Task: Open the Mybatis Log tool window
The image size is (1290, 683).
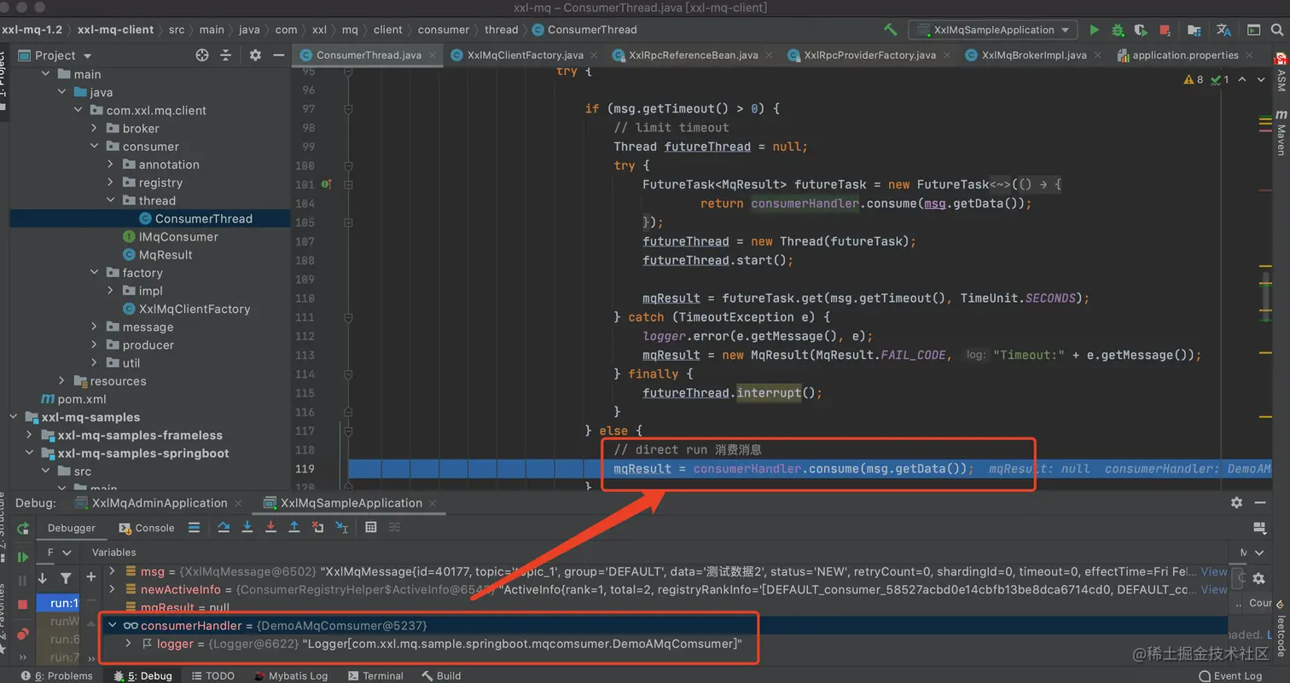Action: (290, 675)
